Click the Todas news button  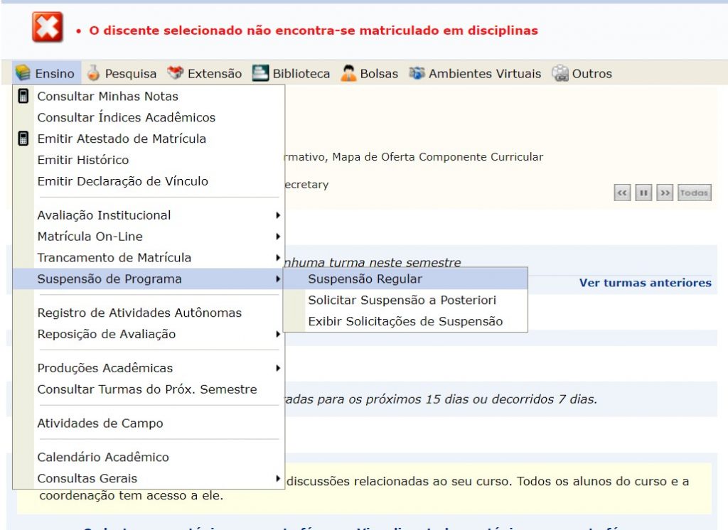point(694,193)
